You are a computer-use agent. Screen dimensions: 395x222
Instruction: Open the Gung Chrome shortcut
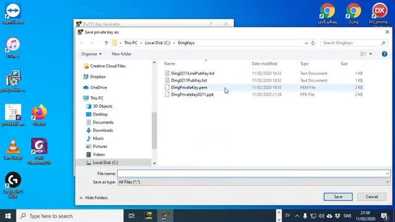pyautogui.click(x=354, y=14)
